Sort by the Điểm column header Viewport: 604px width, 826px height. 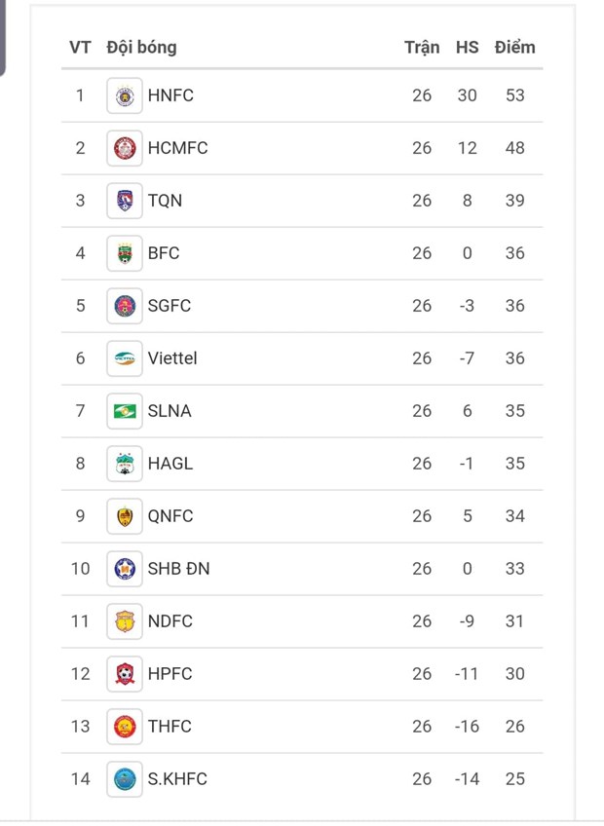point(514,47)
